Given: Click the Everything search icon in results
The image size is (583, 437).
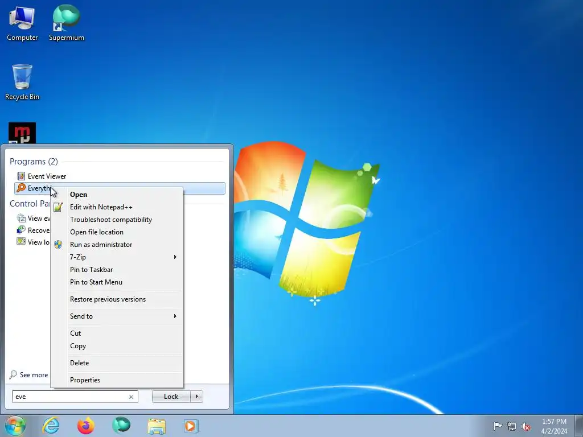Looking at the screenshot, I should 21,188.
